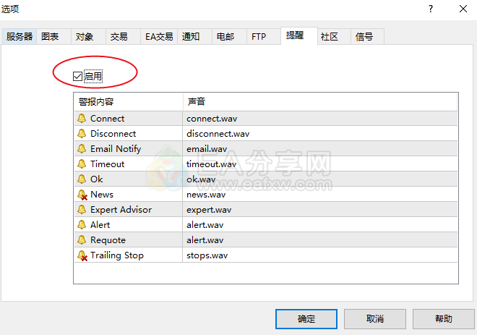Close the 选项 dialog

coord(463,9)
